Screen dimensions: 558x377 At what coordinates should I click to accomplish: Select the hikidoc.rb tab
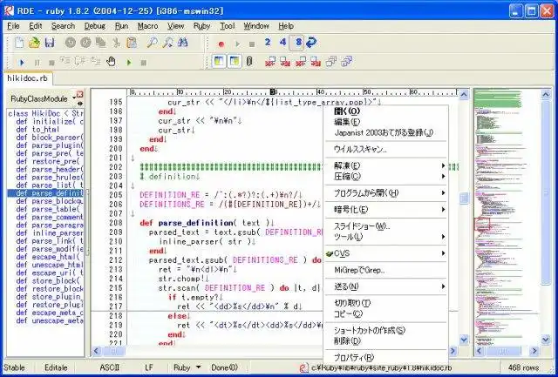click(x=27, y=78)
